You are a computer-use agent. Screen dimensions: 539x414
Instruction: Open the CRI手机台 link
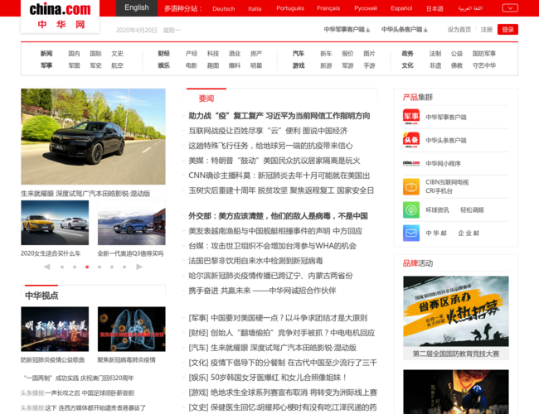(x=439, y=191)
